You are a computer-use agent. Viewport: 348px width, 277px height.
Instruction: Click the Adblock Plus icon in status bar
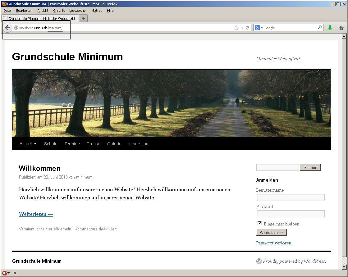coord(5,273)
